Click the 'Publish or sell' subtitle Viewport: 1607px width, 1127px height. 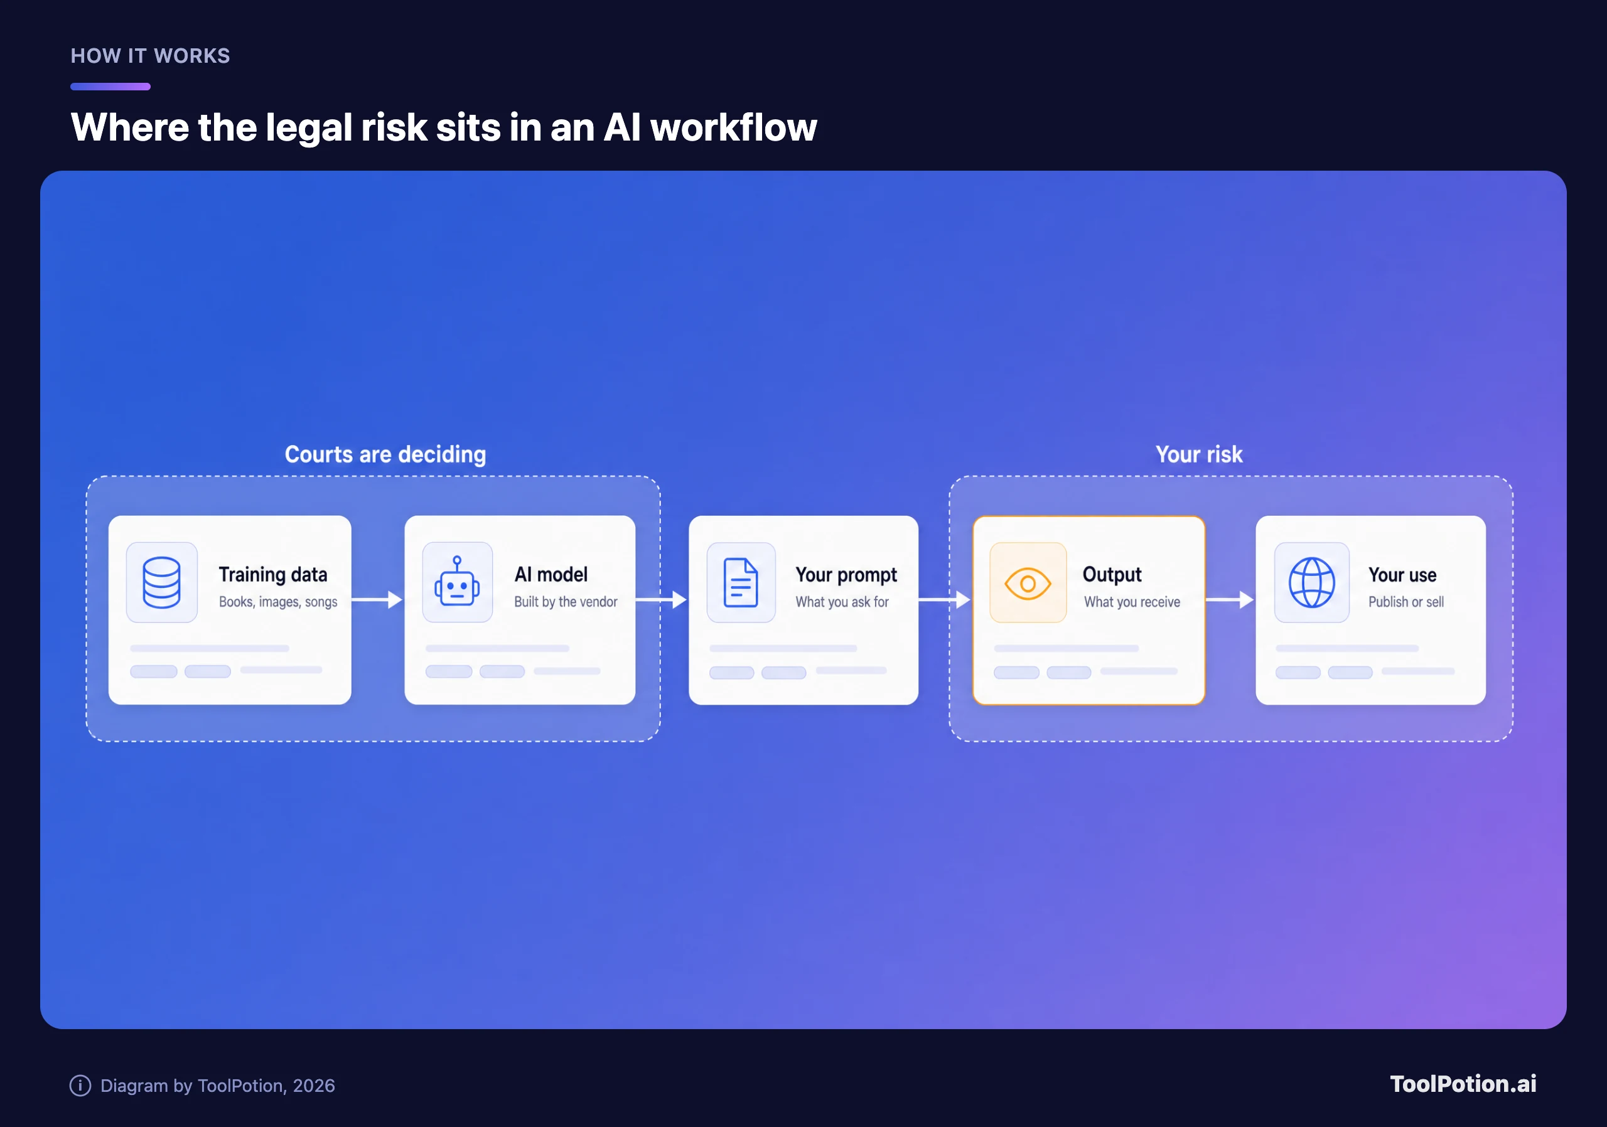point(1406,602)
